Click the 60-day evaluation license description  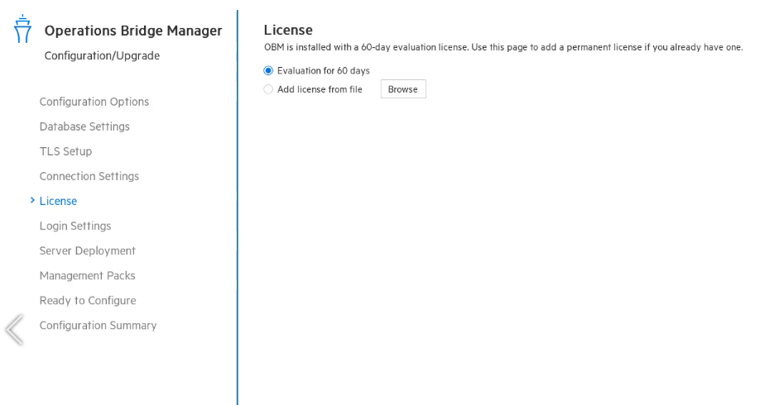[x=503, y=47]
